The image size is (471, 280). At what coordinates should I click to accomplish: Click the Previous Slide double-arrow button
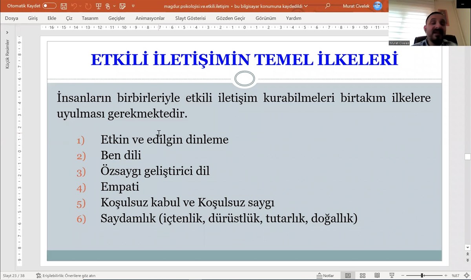point(467,254)
